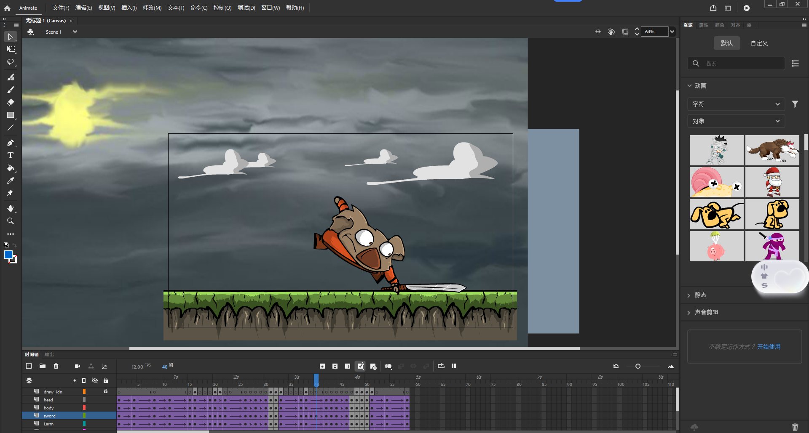Activate the Zoom tool
The image size is (809, 433).
11,221
